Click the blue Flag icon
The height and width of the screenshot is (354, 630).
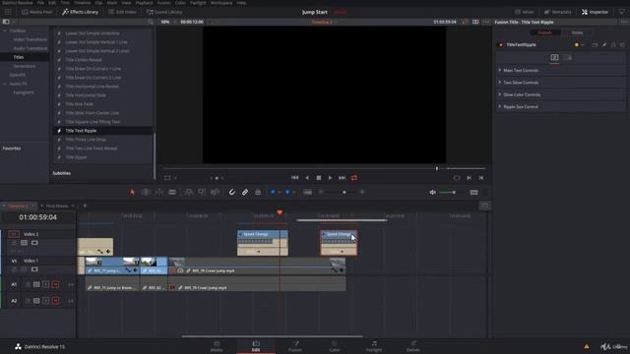pos(273,193)
